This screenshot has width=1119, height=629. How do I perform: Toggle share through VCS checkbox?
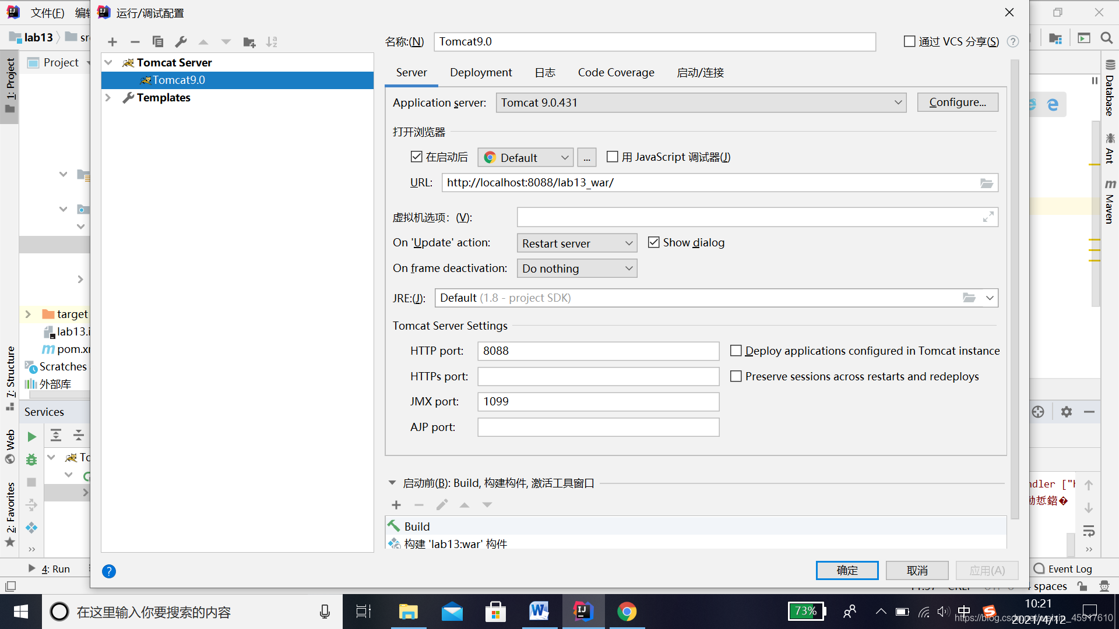(909, 41)
